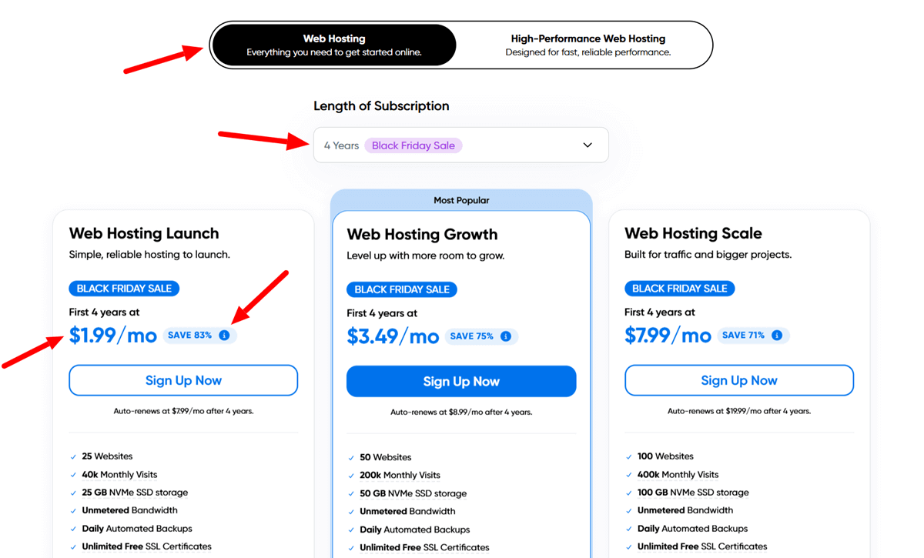Open the Length of Subscription dropdown

coord(460,145)
